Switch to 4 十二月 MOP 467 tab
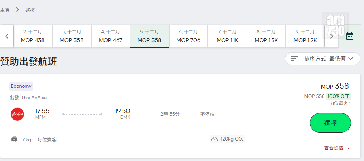 tap(111, 36)
